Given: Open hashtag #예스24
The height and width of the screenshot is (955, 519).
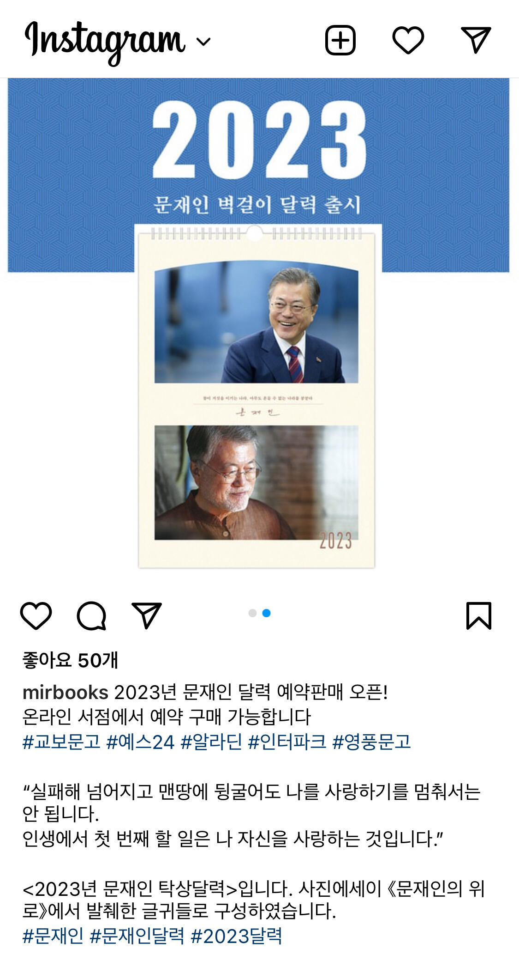Looking at the screenshot, I should tap(140, 742).
